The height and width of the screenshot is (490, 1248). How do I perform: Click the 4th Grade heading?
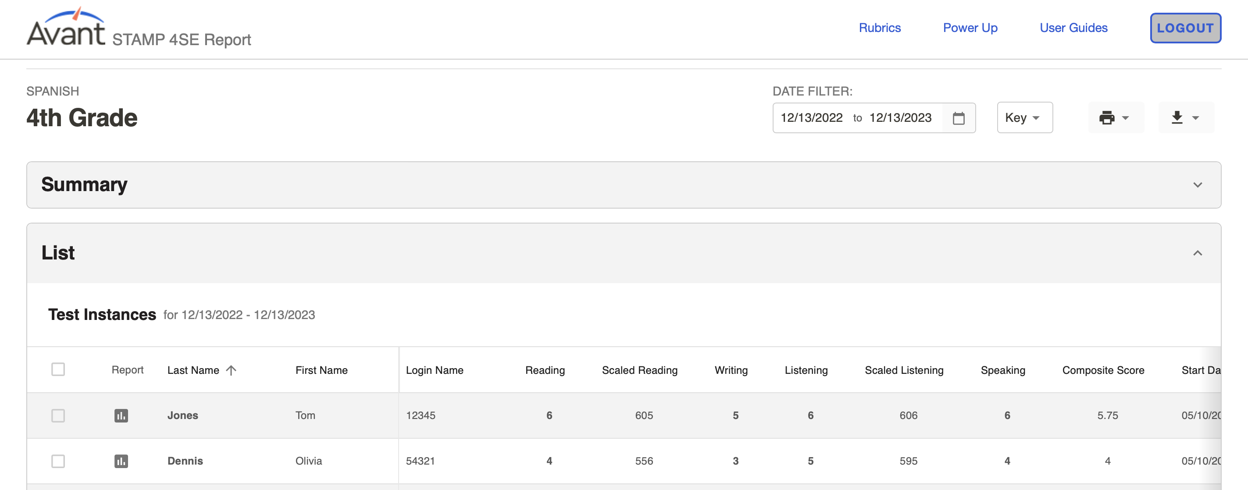[x=82, y=117]
